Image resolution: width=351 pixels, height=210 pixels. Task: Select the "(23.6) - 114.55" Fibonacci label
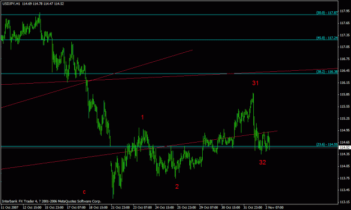[327, 144]
